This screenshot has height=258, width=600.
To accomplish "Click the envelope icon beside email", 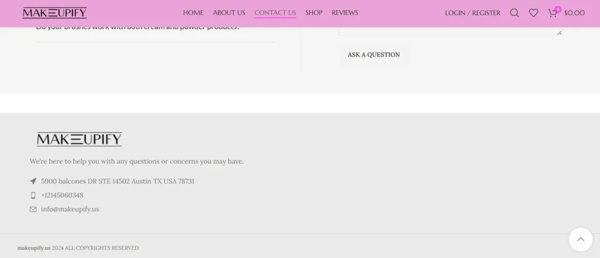I will click(33, 209).
